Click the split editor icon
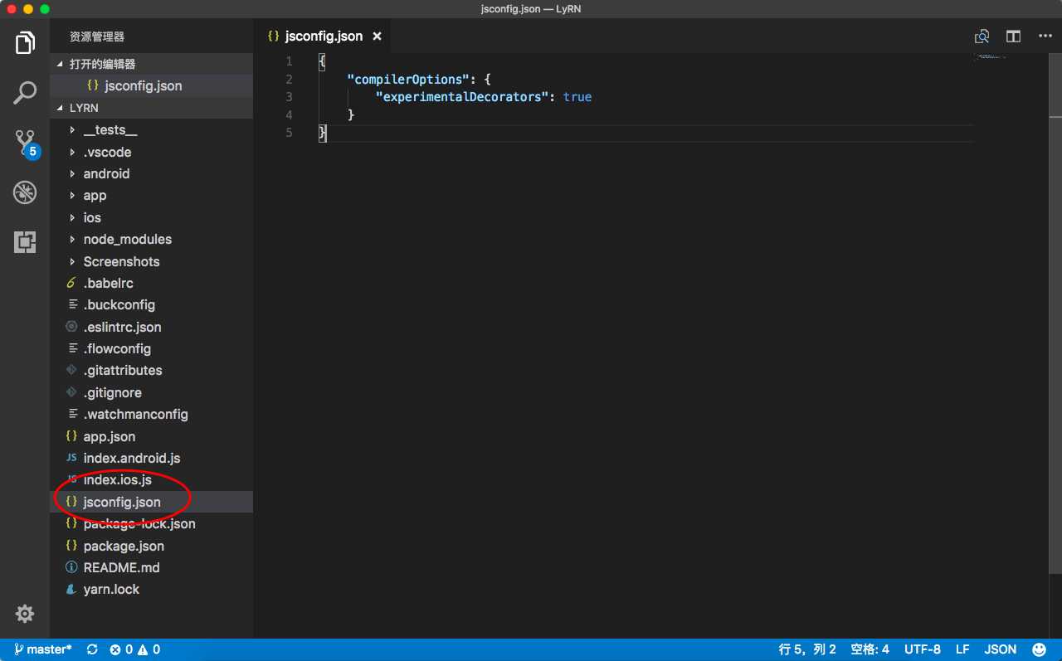The image size is (1062, 661). 1013,36
